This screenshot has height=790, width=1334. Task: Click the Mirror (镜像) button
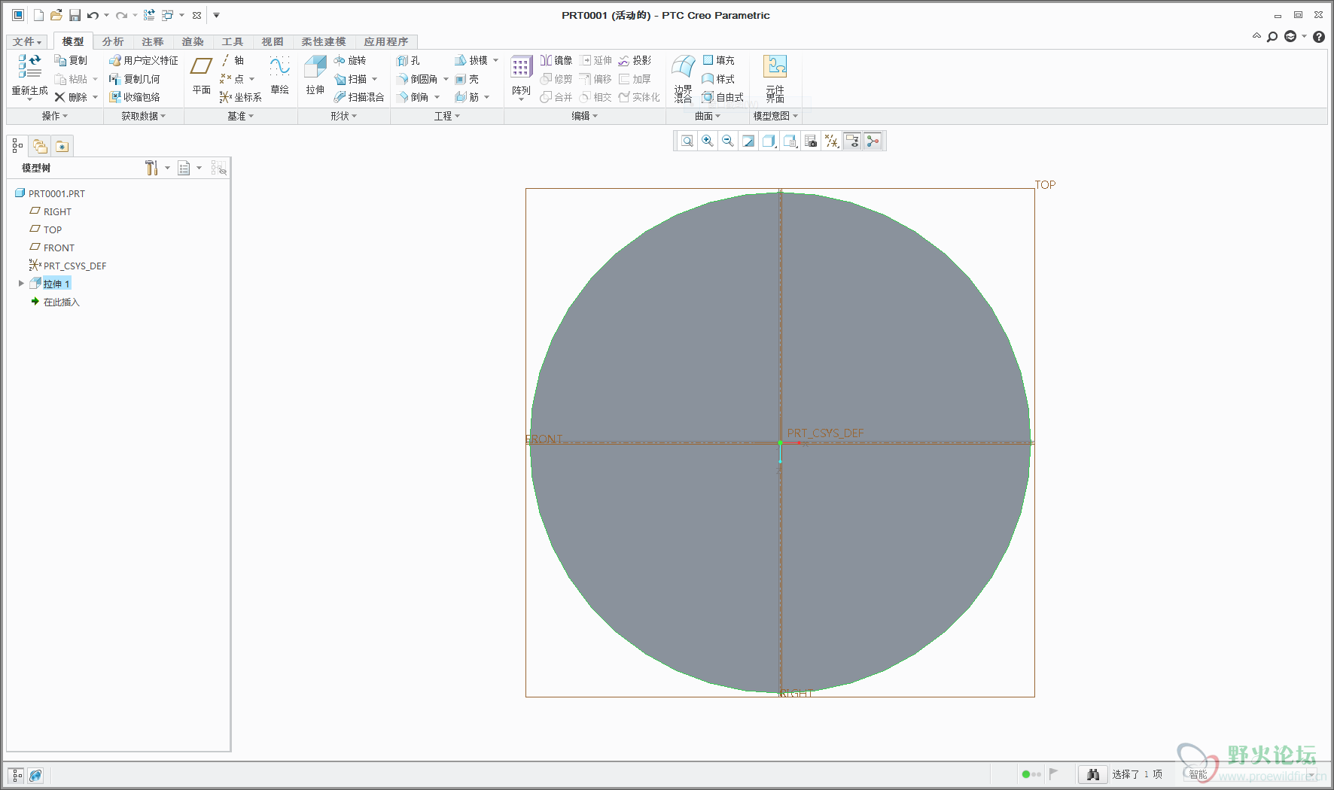tap(556, 60)
